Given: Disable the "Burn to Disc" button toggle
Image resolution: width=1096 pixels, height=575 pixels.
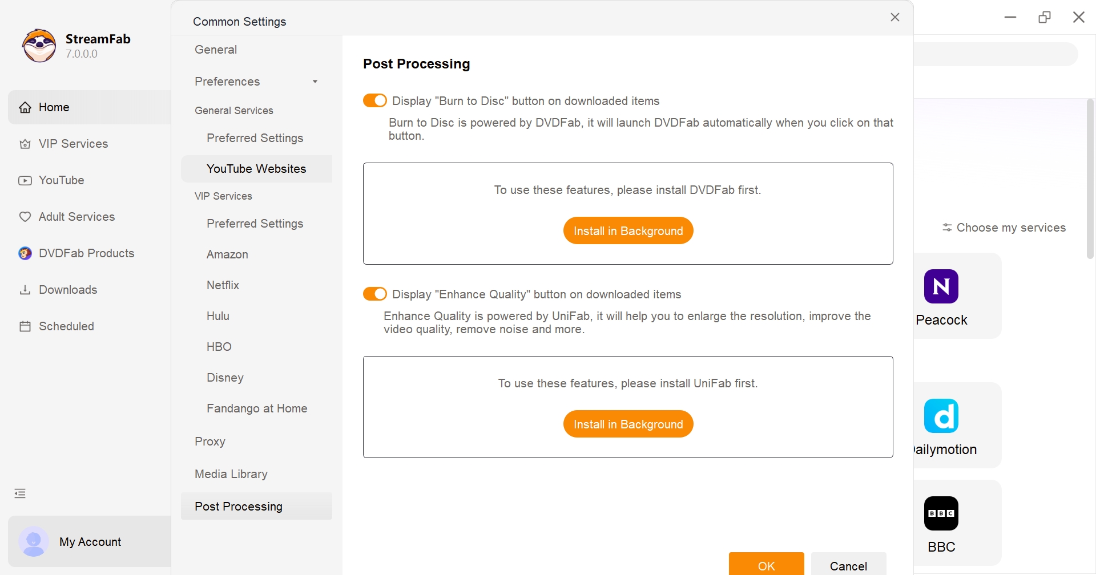Looking at the screenshot, I should pyautogui.click(x=375, y=101).
